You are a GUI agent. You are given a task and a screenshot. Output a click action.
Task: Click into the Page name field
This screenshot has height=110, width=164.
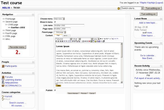[62, 29]
